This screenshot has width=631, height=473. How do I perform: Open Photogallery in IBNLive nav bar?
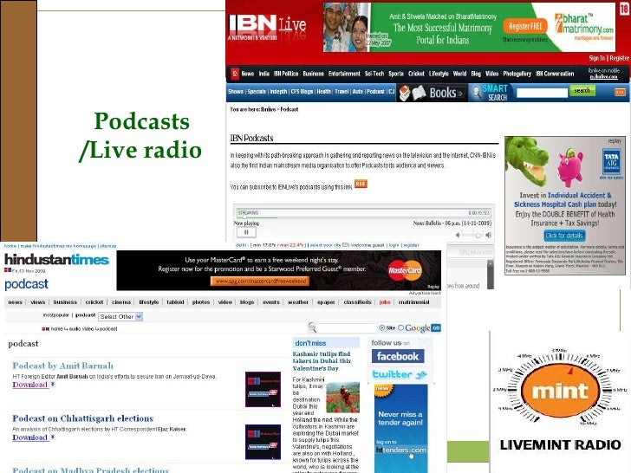pos(517,74)
